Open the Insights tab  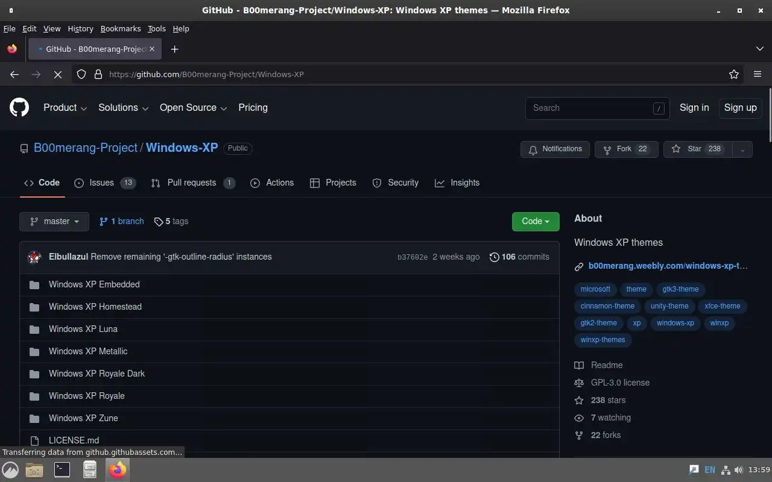click(457, 183)
